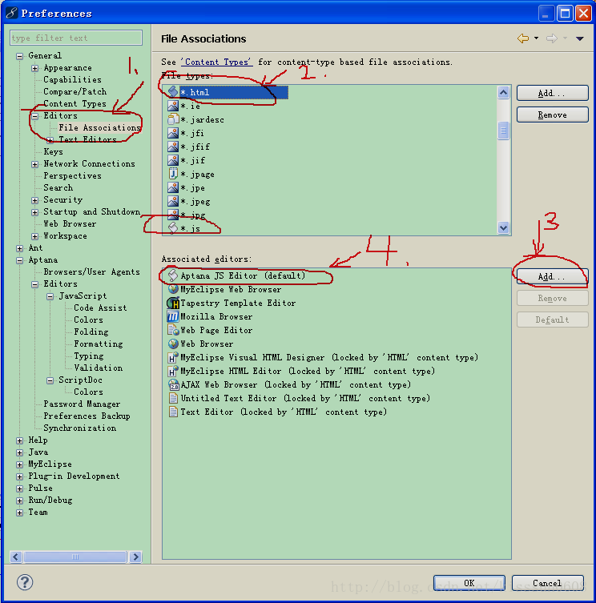
Task: Click the MyEclipse HTML Editor icon
Action: tap(173, 371)
